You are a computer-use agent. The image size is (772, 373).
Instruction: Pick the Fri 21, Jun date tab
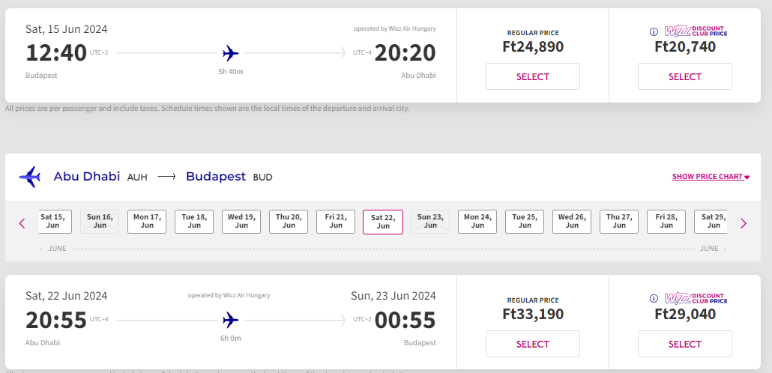[x=336, y=221]
